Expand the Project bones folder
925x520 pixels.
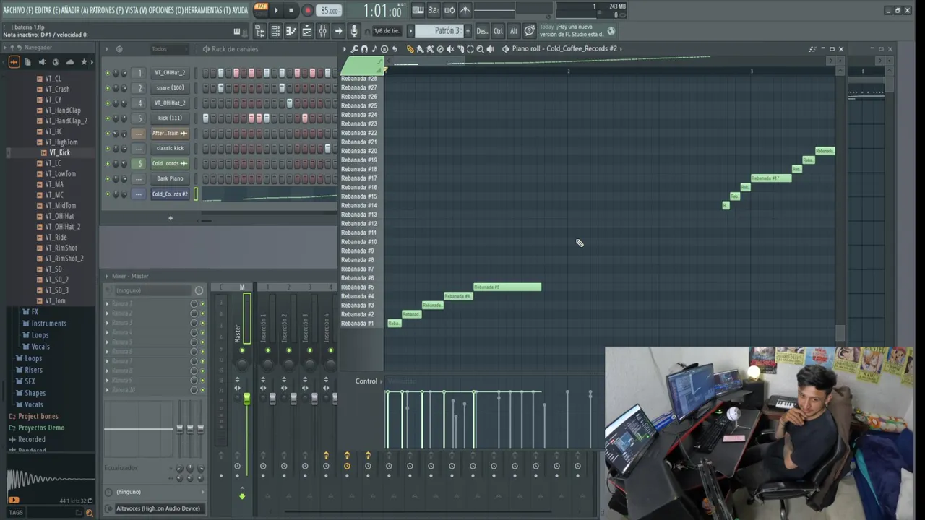[38, 417]
